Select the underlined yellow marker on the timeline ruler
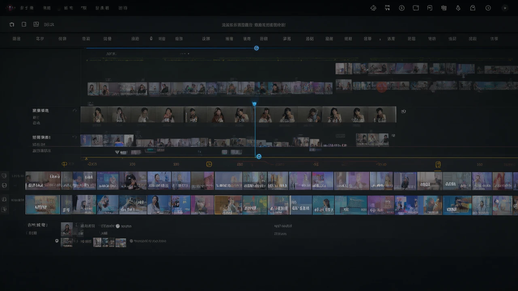 438,164
